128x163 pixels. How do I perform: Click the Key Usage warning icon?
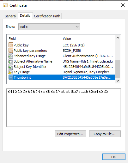[x=11, y=72]
